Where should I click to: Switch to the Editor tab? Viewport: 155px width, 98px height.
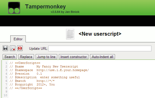coord(18,39)
